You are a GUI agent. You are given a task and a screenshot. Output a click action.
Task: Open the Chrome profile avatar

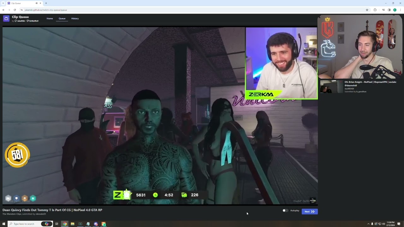click(x=395, y=10)
